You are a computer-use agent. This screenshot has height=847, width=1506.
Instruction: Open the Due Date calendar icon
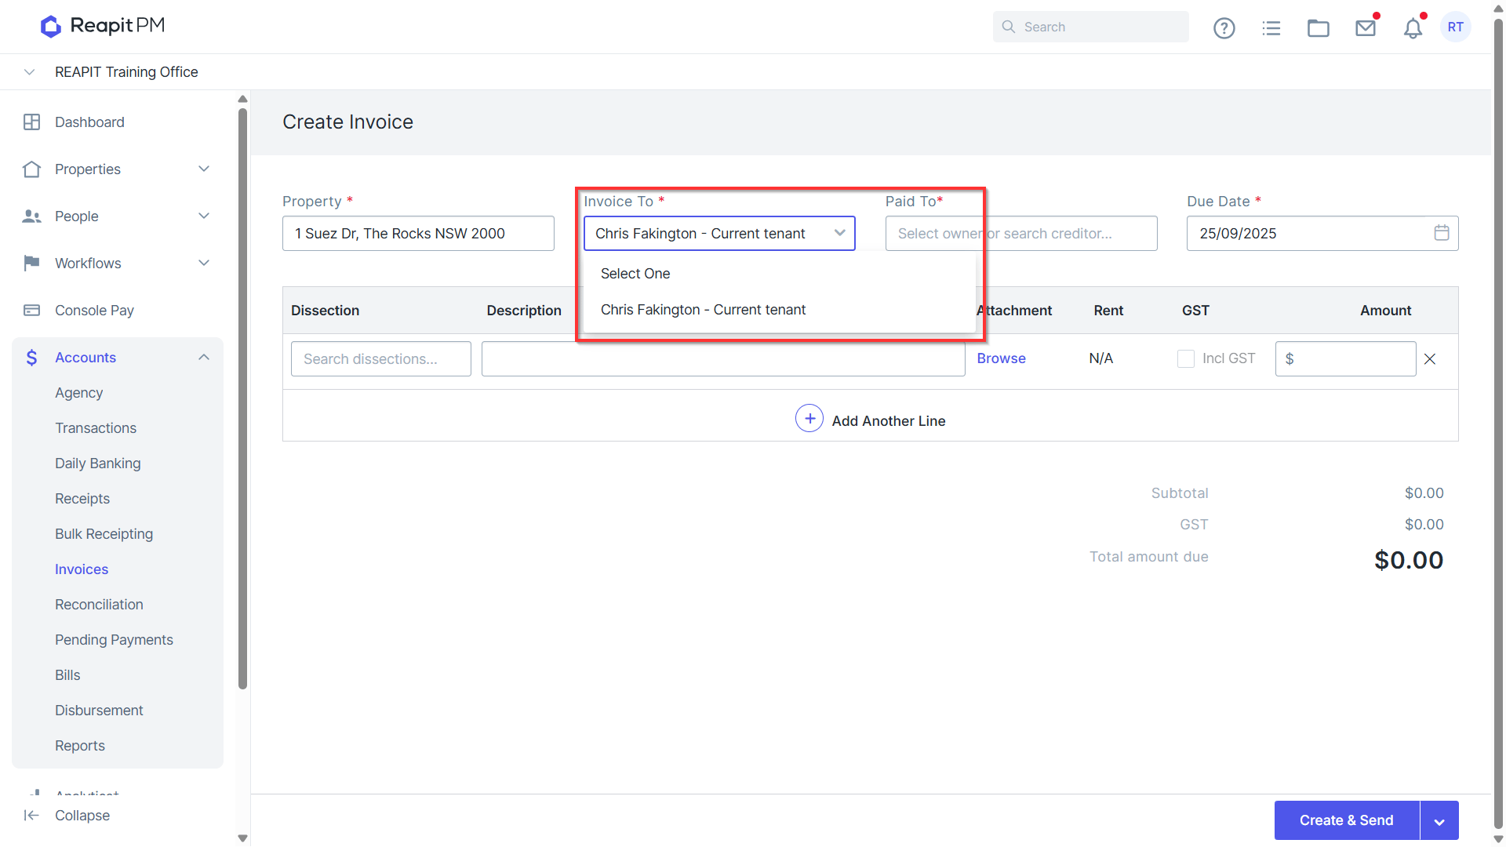tap(1442, 233)
